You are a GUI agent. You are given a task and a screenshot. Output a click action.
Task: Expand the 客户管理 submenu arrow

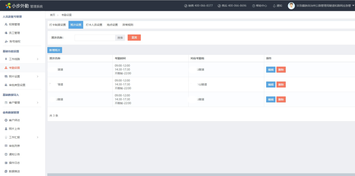tap(37, 103)
